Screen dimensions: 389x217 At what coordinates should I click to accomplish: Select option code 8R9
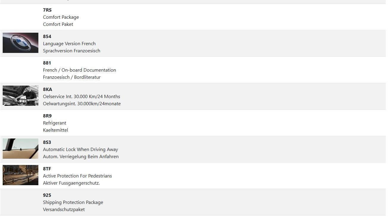point(47,116)
